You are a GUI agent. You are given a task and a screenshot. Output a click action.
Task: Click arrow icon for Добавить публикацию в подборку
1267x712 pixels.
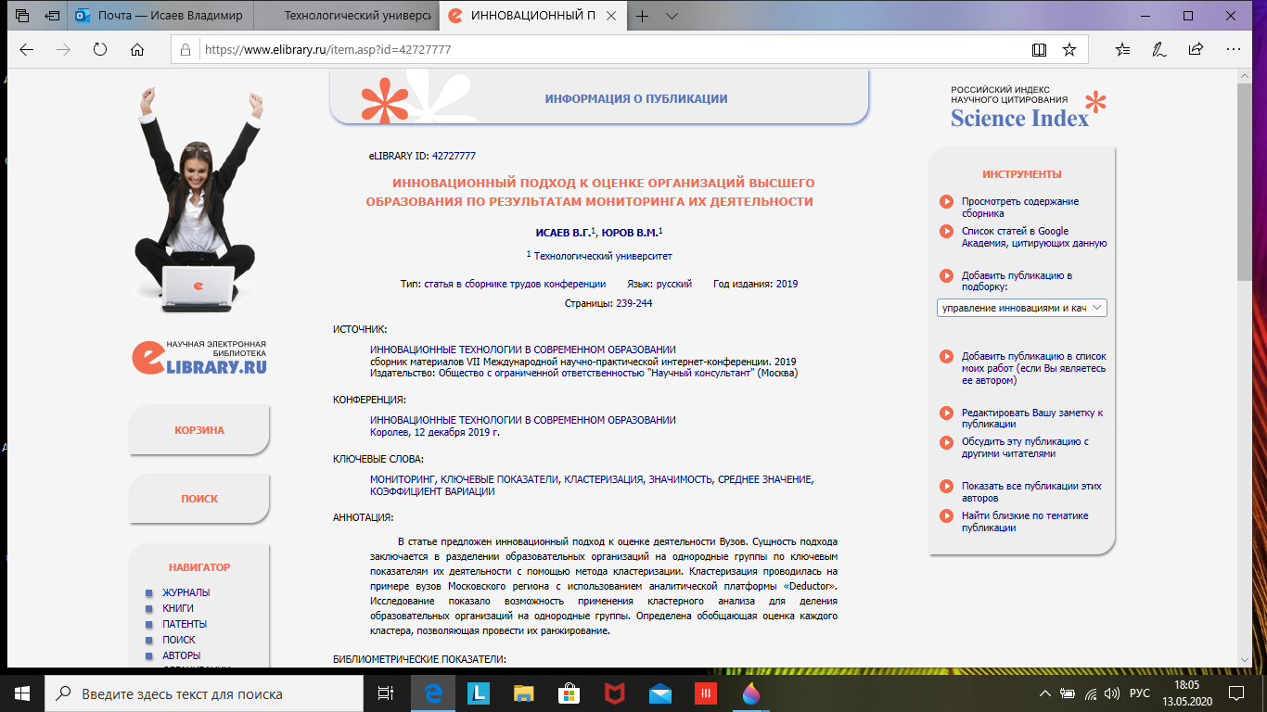point(946,275)
